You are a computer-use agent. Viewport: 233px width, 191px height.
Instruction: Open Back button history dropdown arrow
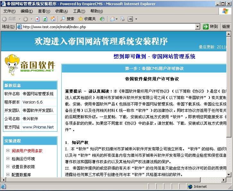[x=20, y=19]
